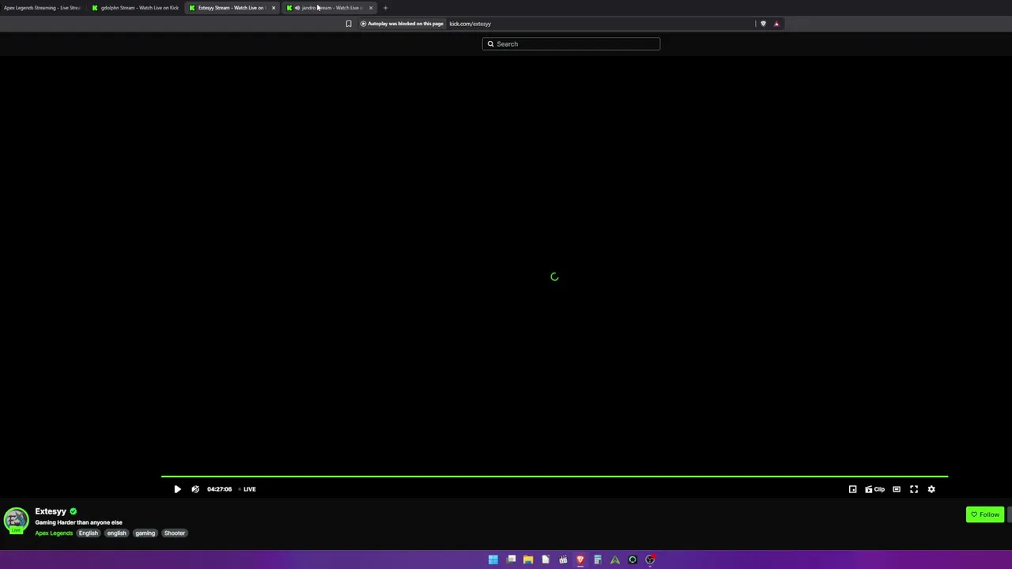Open the Brave Rewards triangle icon
Screen dimensions: 1012x569
pyautogui.click(x=776, y=24)
